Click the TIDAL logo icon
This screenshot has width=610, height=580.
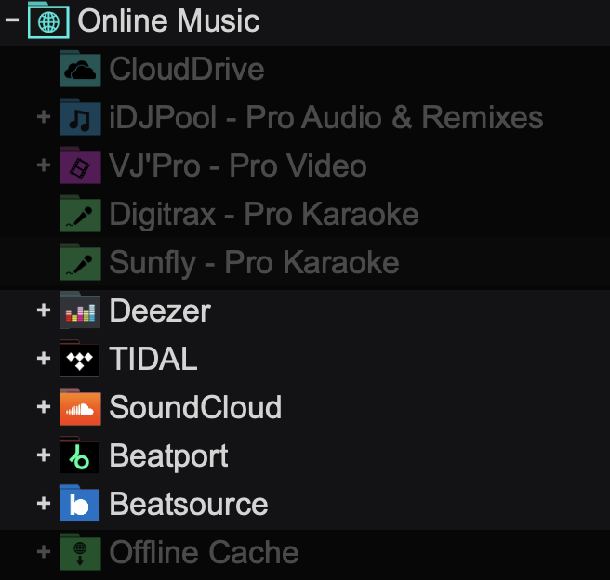coord(79,359)
